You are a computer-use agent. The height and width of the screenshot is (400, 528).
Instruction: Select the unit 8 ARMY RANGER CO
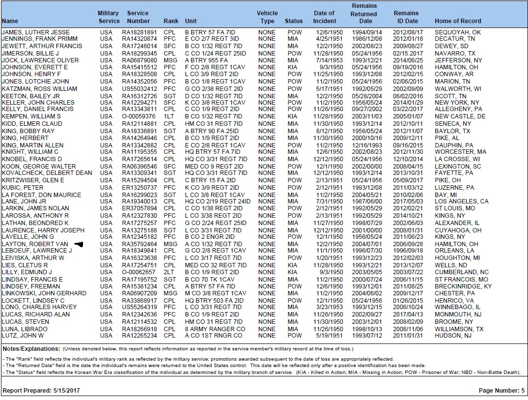pyautogui.click(x=215, y=329)
